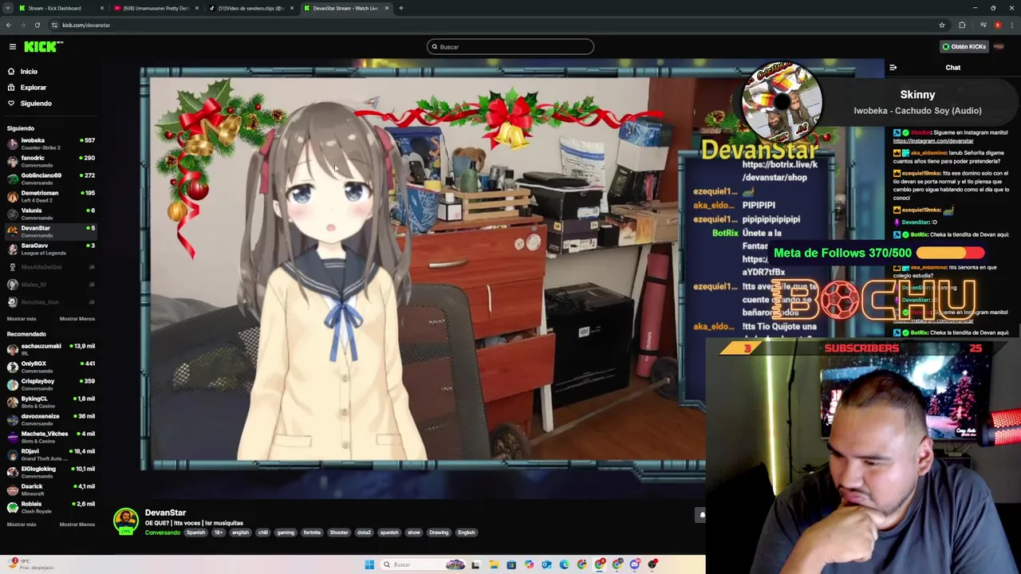Click the DevanStar name below the video
Image resolution: width=1021 pixels, height=574 pixels.
(x=165, y=513)
